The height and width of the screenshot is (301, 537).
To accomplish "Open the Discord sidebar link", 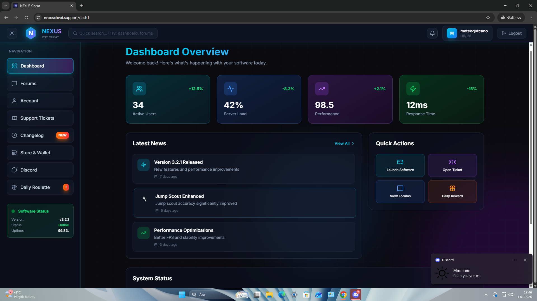I will pyautogui.click(x=40, y=170).
